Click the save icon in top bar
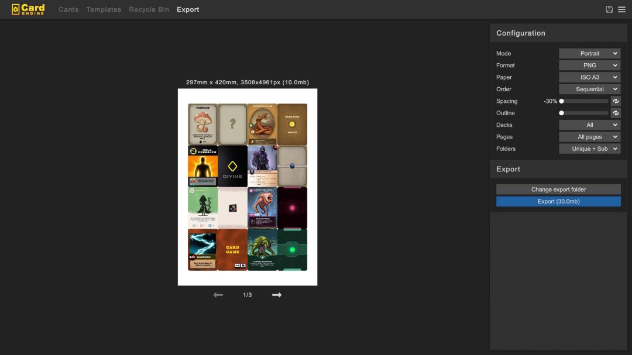The image size is (632, 355). point(609,9)
